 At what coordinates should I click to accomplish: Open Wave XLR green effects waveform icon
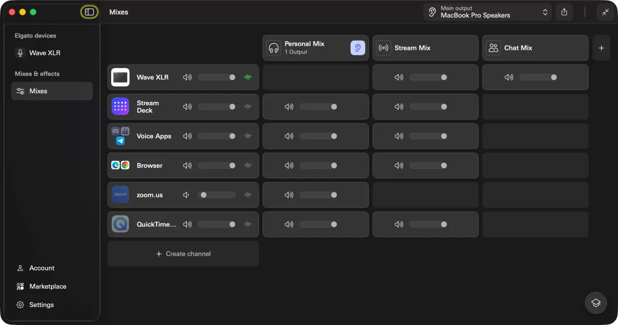(x=248, y=77)
